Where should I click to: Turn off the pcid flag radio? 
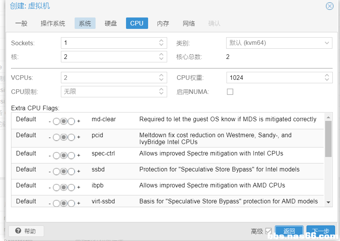[56, 137]
